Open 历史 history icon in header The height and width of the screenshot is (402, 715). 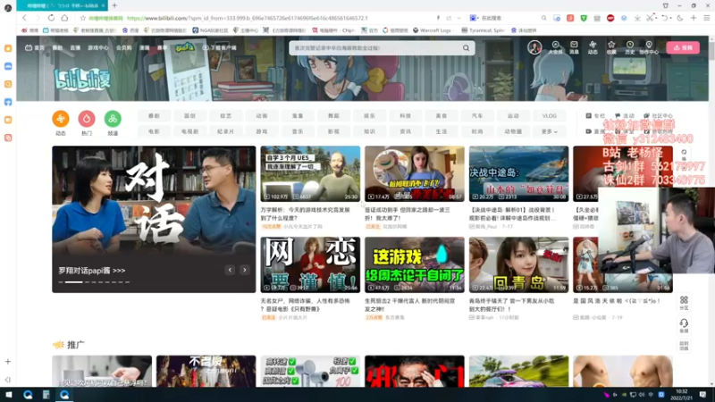click(630, 47)
